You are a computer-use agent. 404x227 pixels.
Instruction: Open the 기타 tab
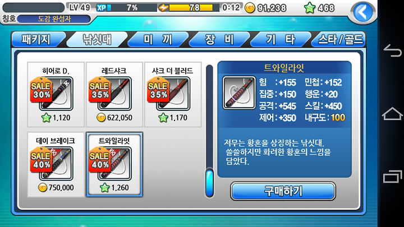[x=281, y=39]
